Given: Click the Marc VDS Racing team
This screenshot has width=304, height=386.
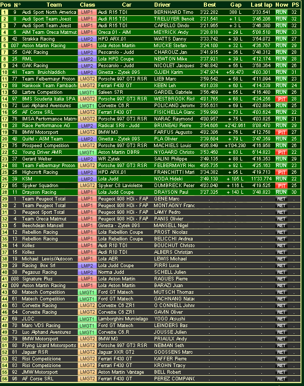Looking at the screenshot, I should click(41, 324).
